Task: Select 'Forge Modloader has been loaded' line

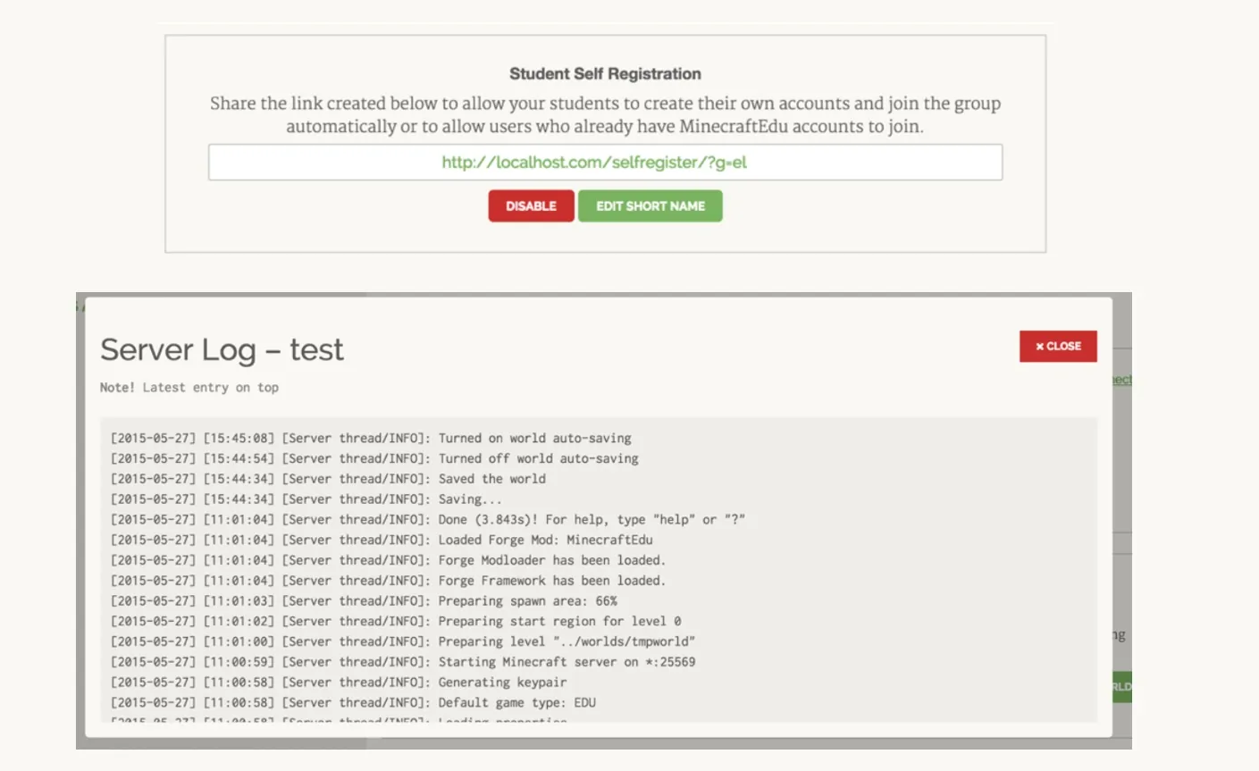Action: point(389,560)
